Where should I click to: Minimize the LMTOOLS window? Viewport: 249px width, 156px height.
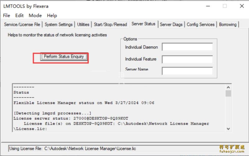tap(208, 6)
